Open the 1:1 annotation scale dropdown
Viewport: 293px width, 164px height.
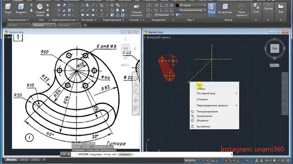[x=267, y=160]
